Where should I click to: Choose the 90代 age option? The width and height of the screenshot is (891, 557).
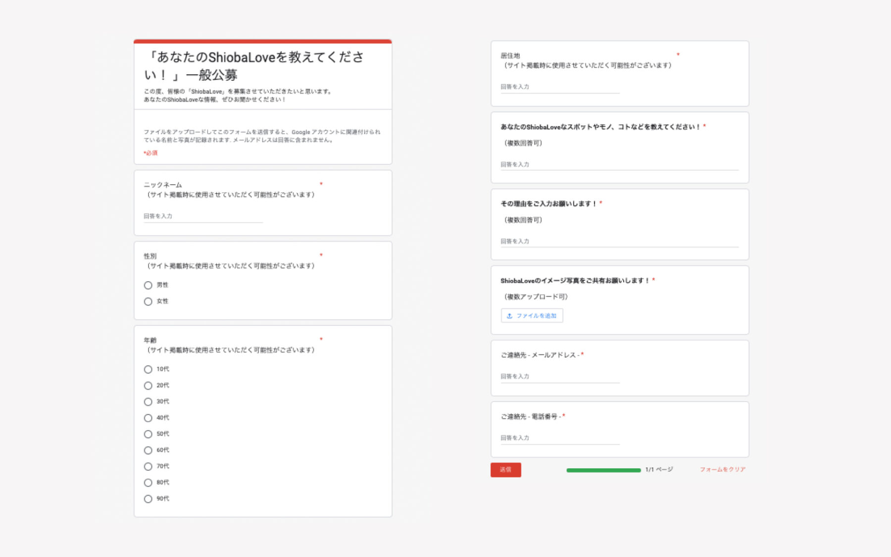[148, 499]
